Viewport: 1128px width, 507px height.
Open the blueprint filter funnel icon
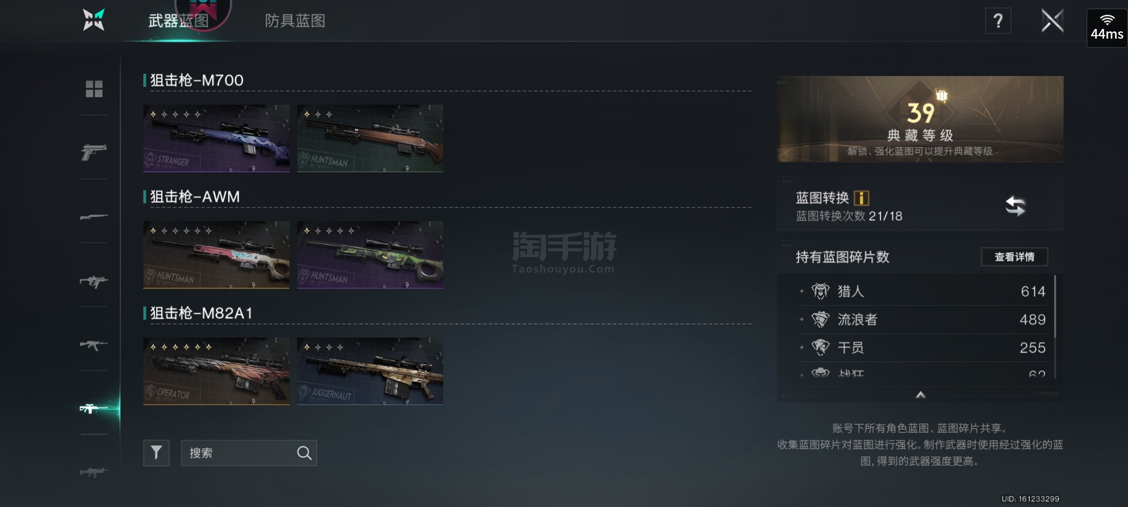click(156, 453)
